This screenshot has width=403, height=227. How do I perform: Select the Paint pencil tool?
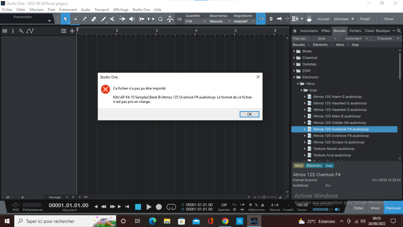click(104, 19)
